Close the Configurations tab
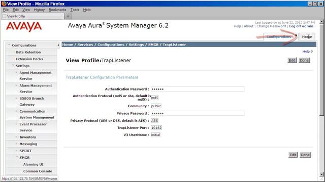This screenshot has width=325, height=182. [296, 35]
